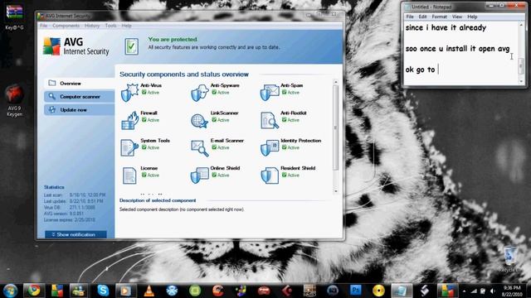
Task: Open the Windows Start menu orb
Action: point(10,291)
